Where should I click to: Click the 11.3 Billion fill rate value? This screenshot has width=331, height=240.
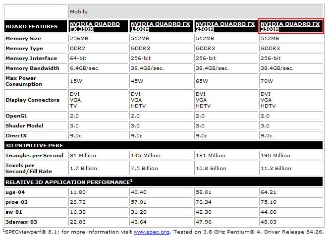276,169
